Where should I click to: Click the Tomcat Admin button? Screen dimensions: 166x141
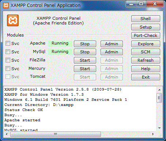pyautogui.click(x=112, y=77)
